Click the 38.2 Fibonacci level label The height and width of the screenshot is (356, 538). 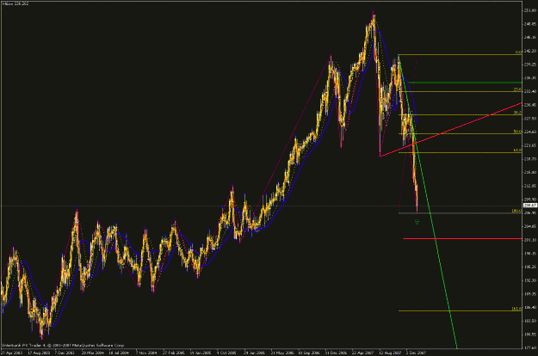click(517, 113)
